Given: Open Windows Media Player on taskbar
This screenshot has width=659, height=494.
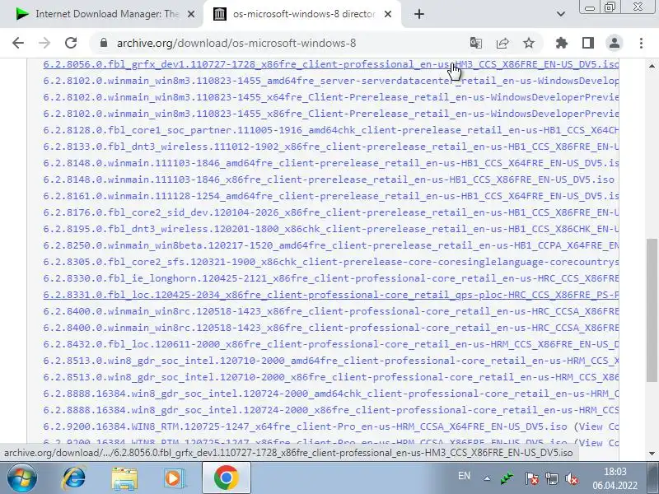Looking at the screenshot, I should [174, 478].
